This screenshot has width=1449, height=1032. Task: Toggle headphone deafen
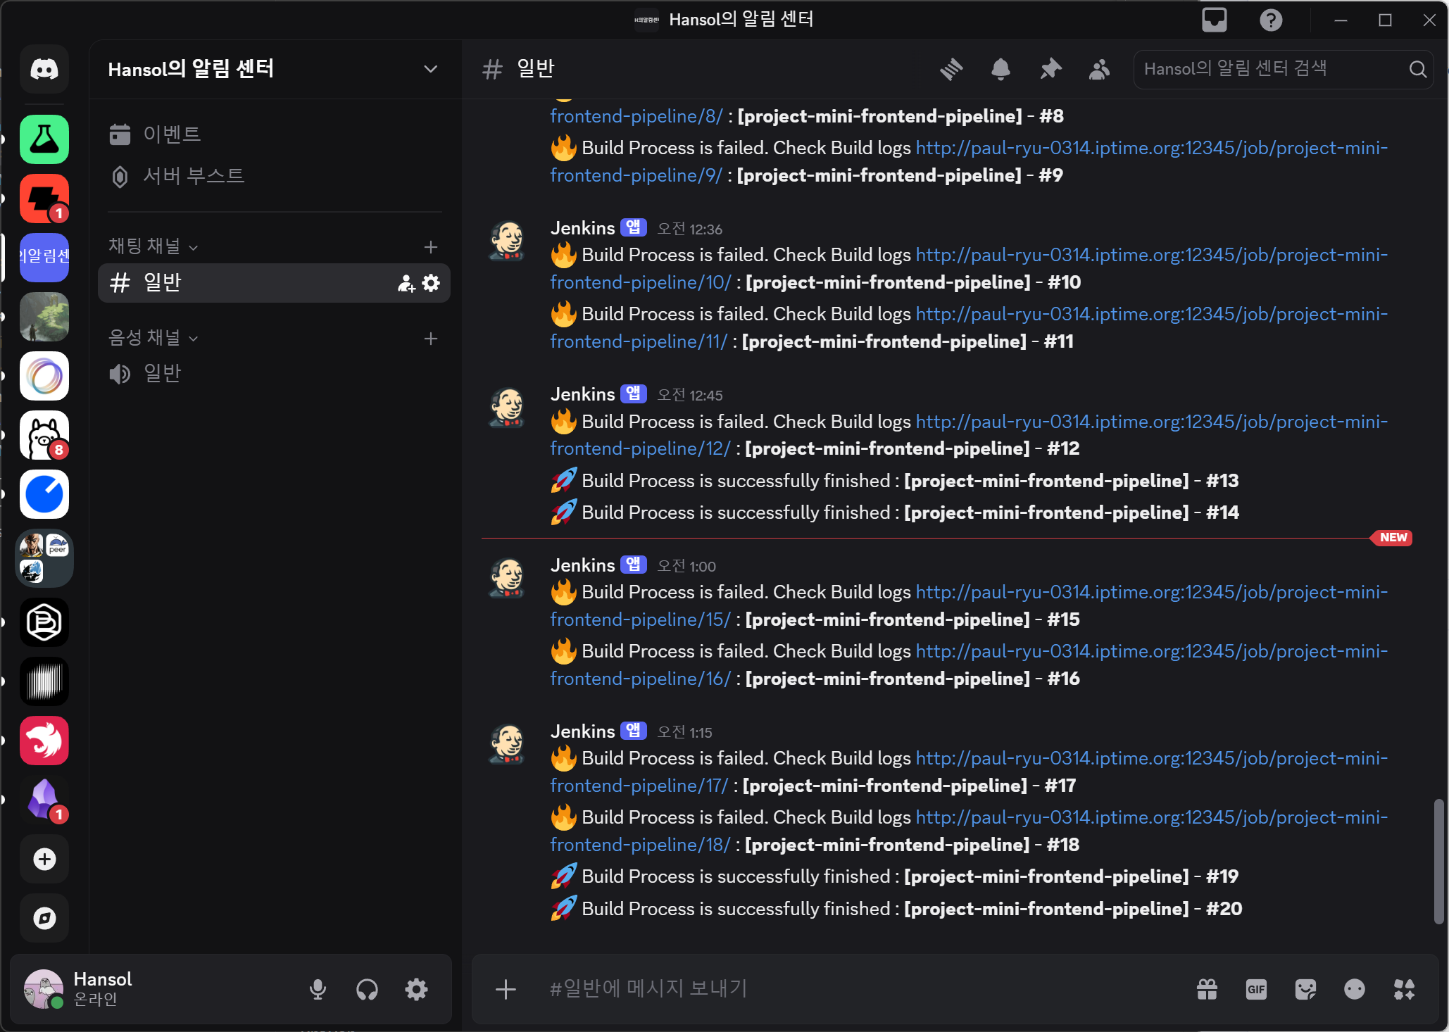367,989
